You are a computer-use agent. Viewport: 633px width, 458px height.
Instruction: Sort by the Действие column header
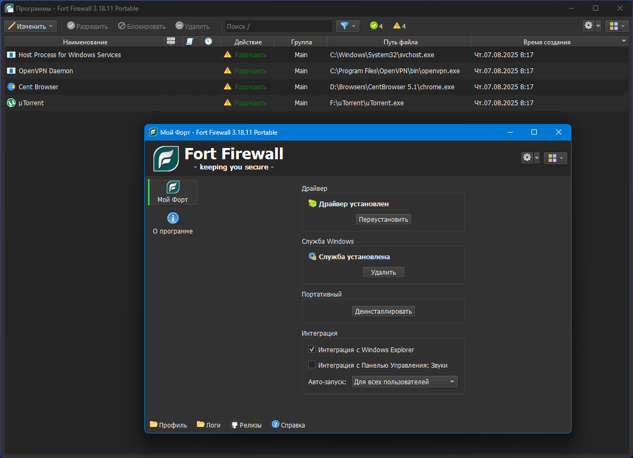point(248,42)
